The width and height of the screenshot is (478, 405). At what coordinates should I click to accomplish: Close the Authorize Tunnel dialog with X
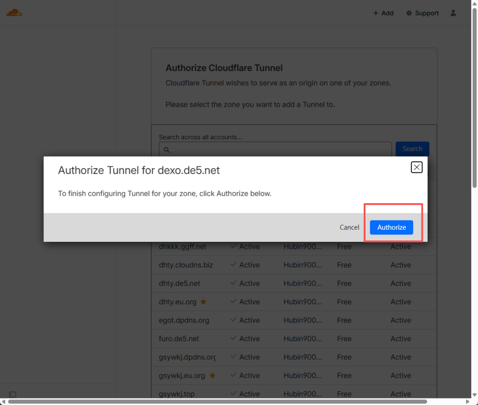416,167
